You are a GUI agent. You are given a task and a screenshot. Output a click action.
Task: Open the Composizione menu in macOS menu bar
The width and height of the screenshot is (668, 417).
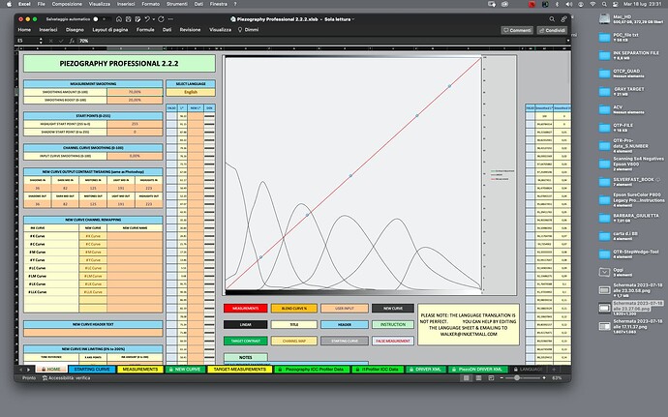(x=67, y=4)
